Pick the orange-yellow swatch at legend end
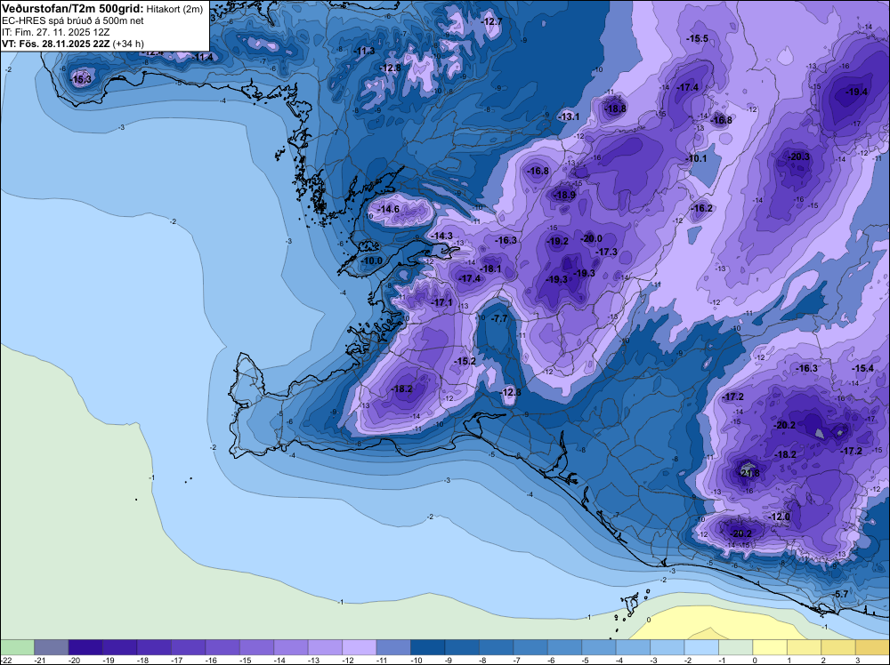 pos(873,647)
